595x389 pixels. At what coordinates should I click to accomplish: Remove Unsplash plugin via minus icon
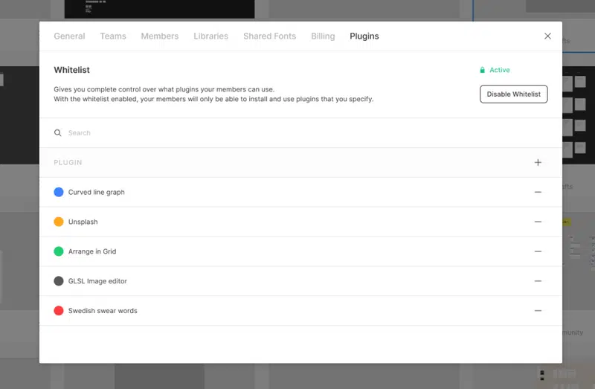[538, 222]
